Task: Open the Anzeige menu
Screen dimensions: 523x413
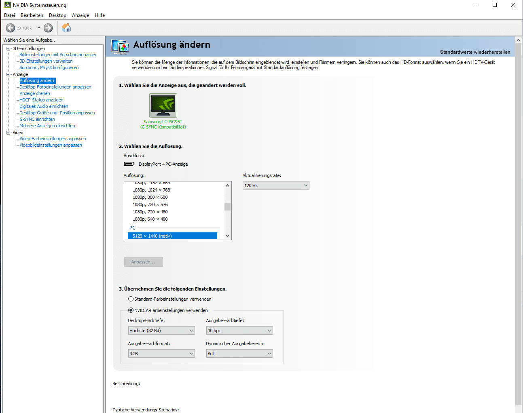Action: 80,15
